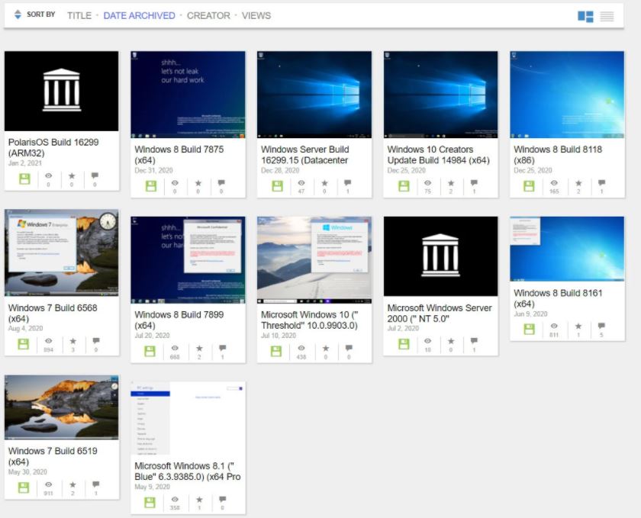Sort items by Title

pos(79,15)
